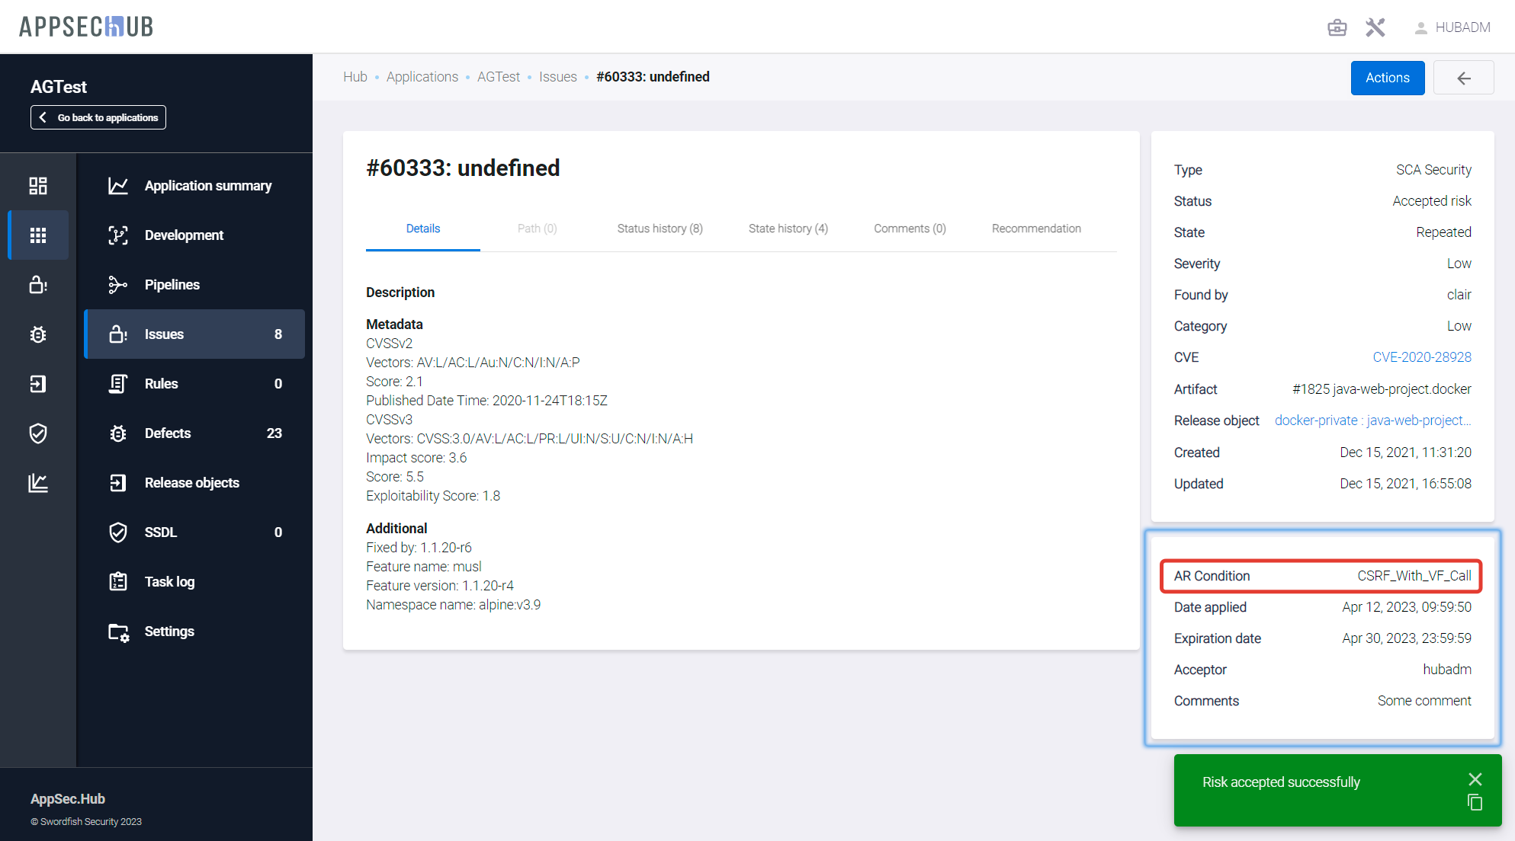Switch to State history tab
The image size is (1515, 841).
788,229
